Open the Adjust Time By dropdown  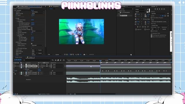[x=38, y=14]
